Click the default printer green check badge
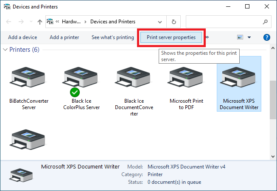 pyautogui.click(x=75, y=92)
